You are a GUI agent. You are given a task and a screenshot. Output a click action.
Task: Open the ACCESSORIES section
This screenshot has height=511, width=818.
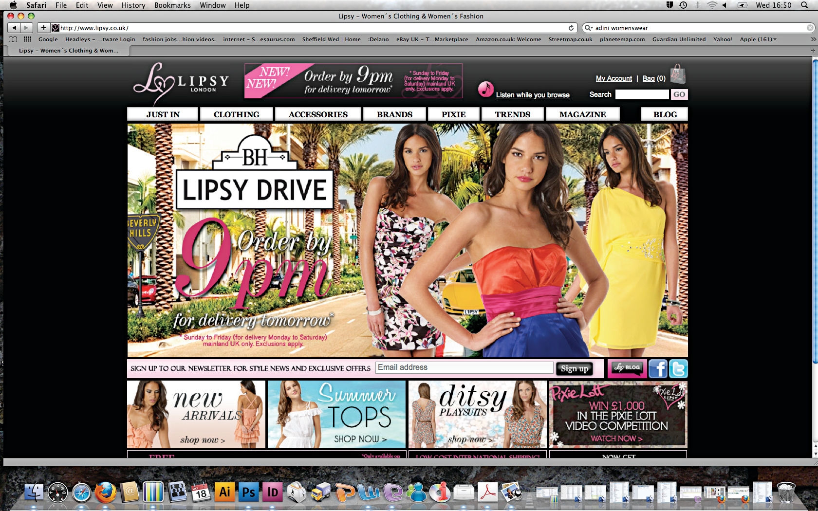pos(318,114)
